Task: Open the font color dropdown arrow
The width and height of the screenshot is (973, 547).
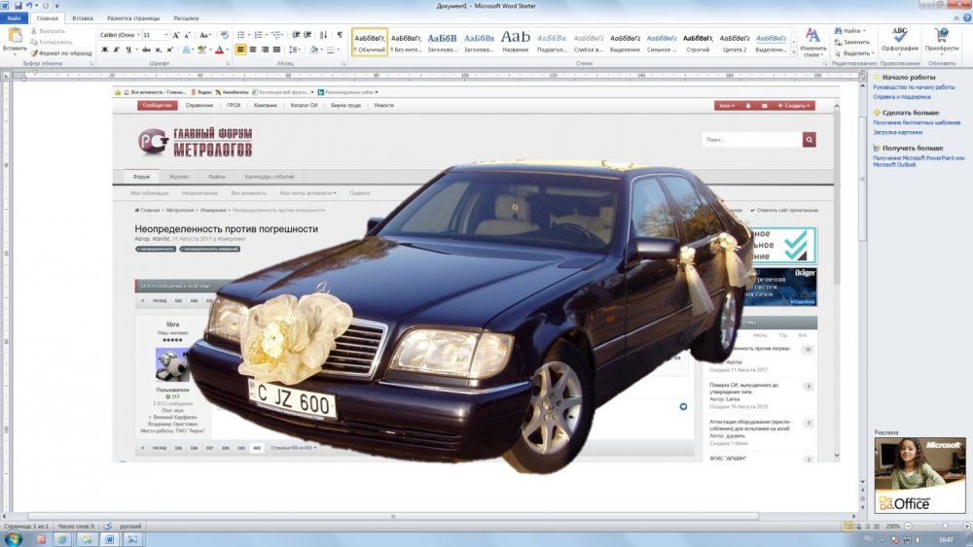Action: [227, 50]
